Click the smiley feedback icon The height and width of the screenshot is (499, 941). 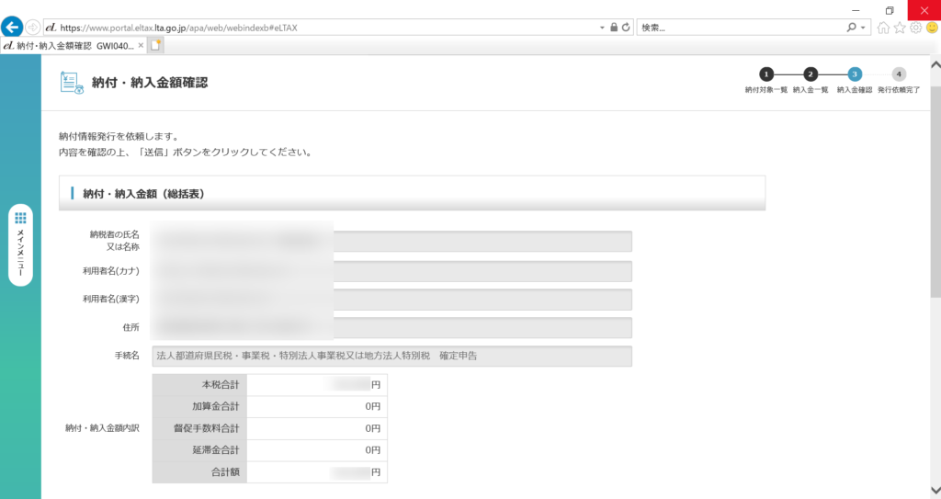[931, 28]
